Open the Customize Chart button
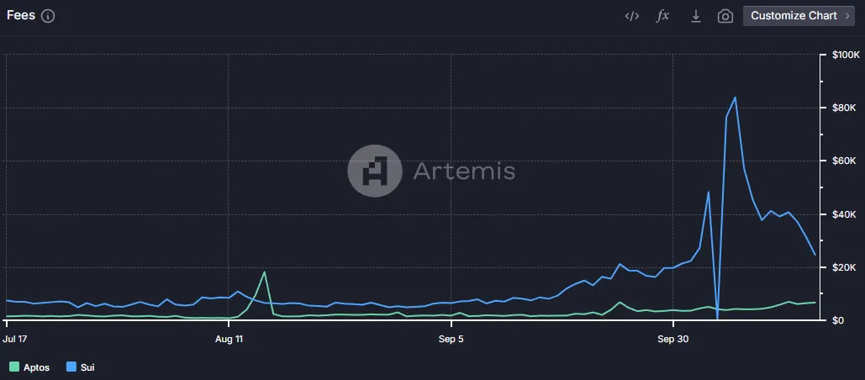 point(799,16)
